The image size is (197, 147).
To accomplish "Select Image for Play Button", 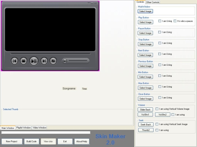I will pyautogui.click(x=146, y=22).
